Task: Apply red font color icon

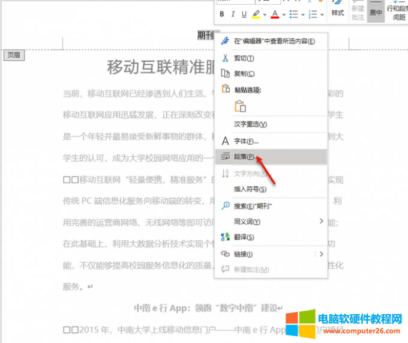Action: click(275, 14)
